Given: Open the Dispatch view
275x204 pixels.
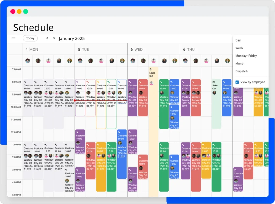Looking at the screenshot, I should tap(241, 71).
